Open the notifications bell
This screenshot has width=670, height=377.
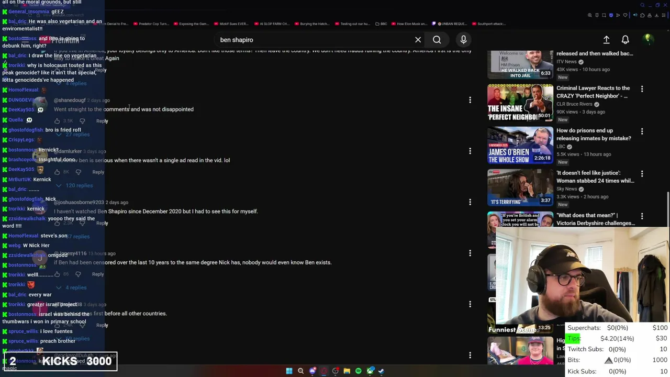625,40
